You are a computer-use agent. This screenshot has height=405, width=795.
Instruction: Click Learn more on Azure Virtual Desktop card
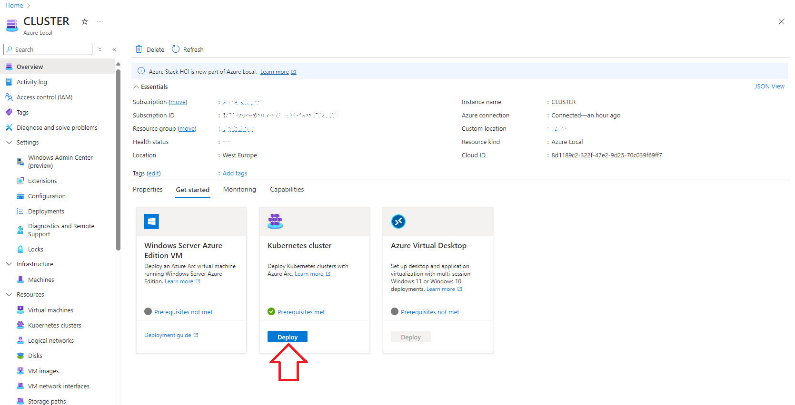click(x=444, y=289)
